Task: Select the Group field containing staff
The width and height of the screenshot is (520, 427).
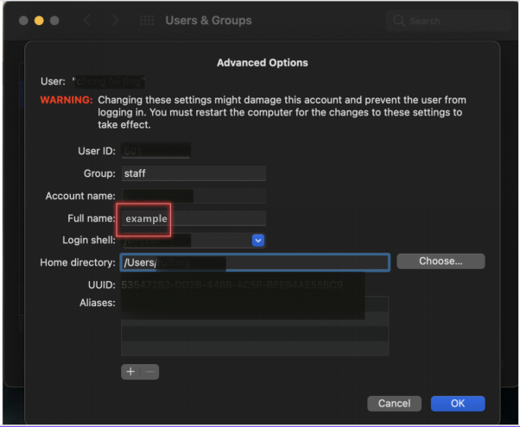Action: [193, 173]
